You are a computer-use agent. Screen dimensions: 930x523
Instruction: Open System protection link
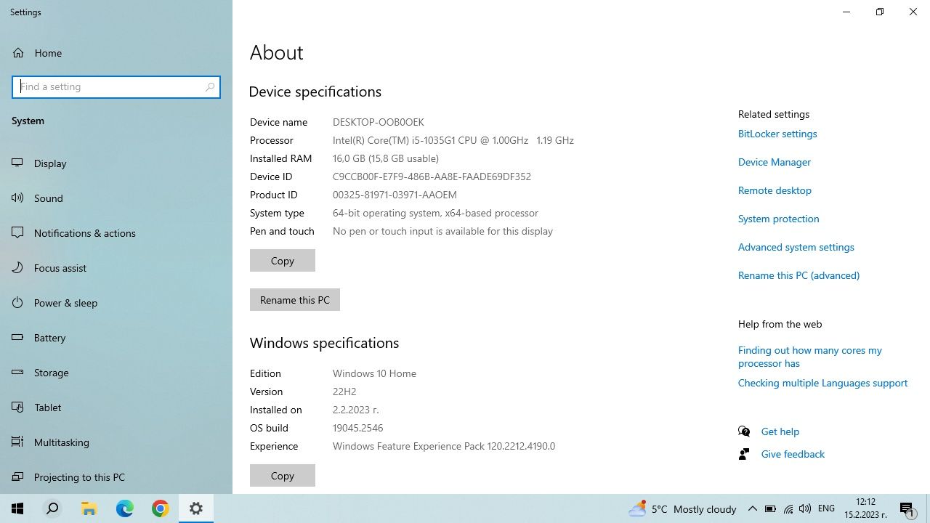778,219
